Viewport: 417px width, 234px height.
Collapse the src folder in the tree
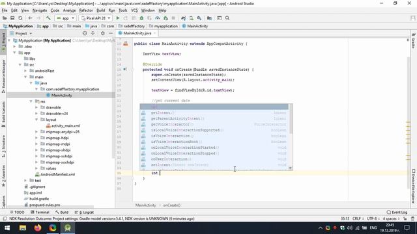click(20, 65)
